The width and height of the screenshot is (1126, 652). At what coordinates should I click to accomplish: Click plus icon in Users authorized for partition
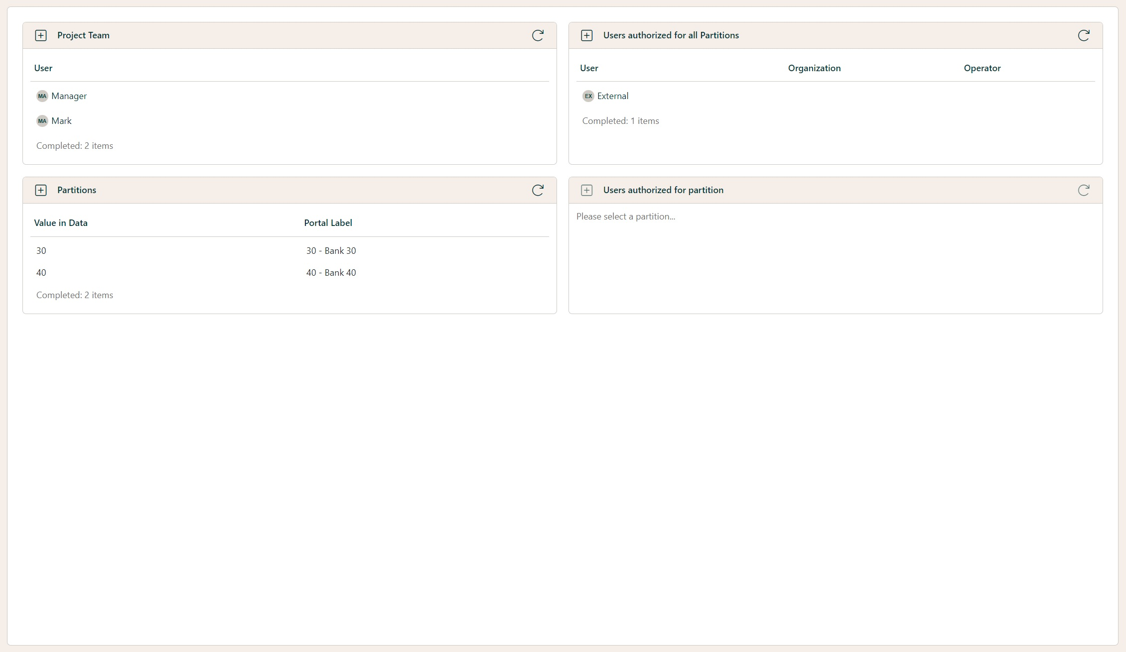point(587,190)
